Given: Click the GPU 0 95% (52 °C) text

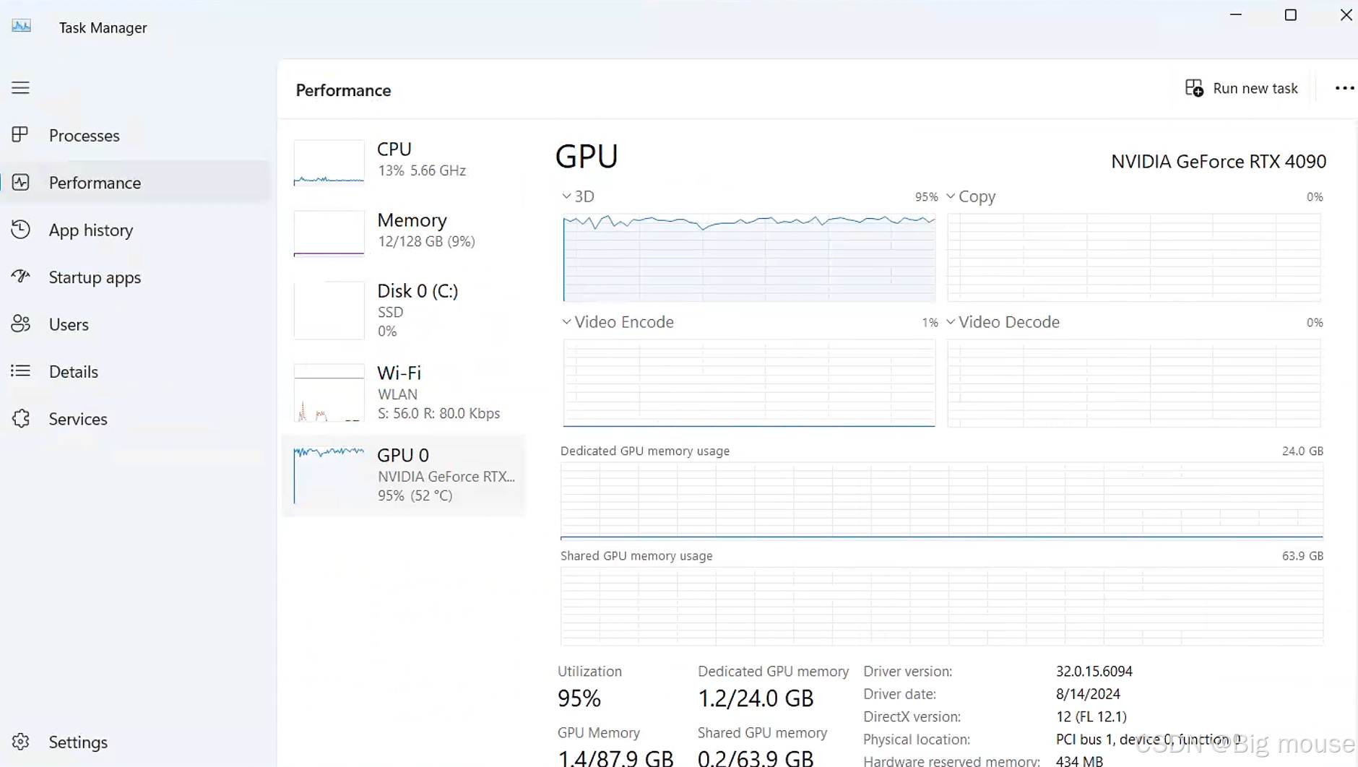Looking at the screenshot, I should (415, 495).
